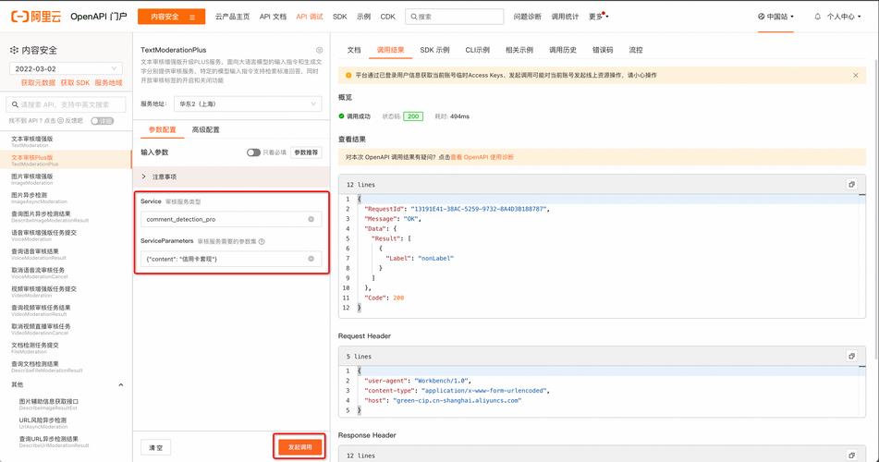This screenshot has width=879, height=462.
Task: Copy the Request Header JSON
Action: (851, 356)
